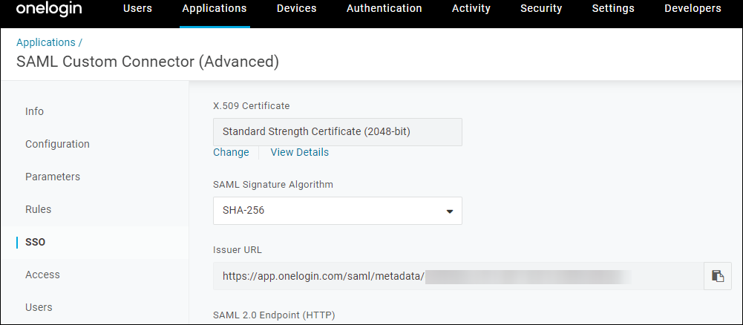The width and height of the screenshot is (743, 325).
Task: Open the Activity top menu
Action: click(x=471, y=8)
